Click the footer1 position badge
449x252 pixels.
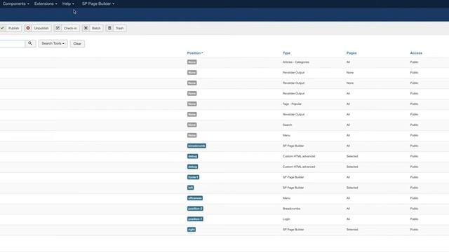click(194, 177)
